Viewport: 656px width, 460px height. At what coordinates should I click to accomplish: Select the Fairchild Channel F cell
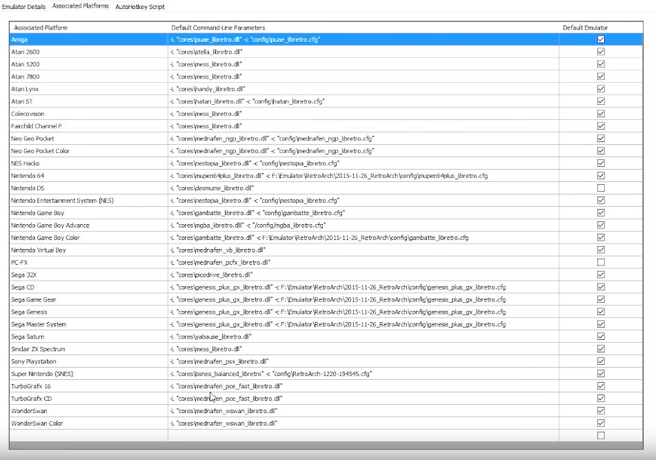point(88,126)
